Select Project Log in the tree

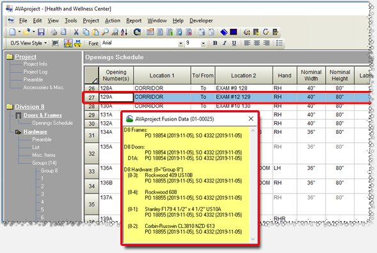click(x=35, y=72)
